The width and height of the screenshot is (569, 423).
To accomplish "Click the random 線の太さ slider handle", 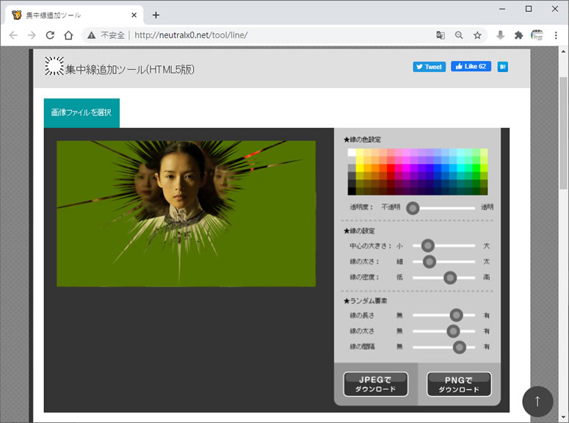I will [x=453, y=331].
